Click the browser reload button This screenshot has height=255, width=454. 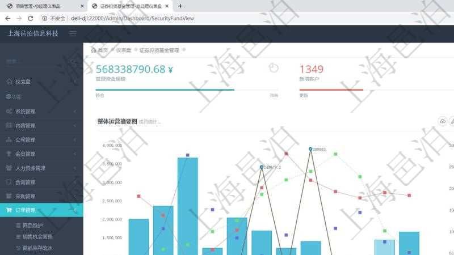click(31, 18)
